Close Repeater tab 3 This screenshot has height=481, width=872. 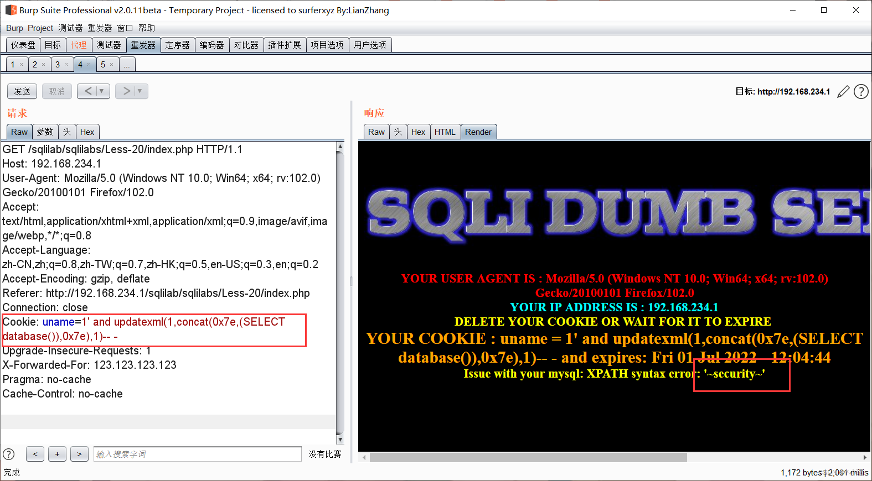pos(66,65)
